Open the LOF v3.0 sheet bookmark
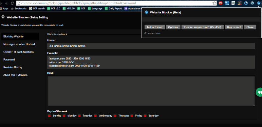The width and height of the screenshot is (262, 127). [x=54, y=8]
